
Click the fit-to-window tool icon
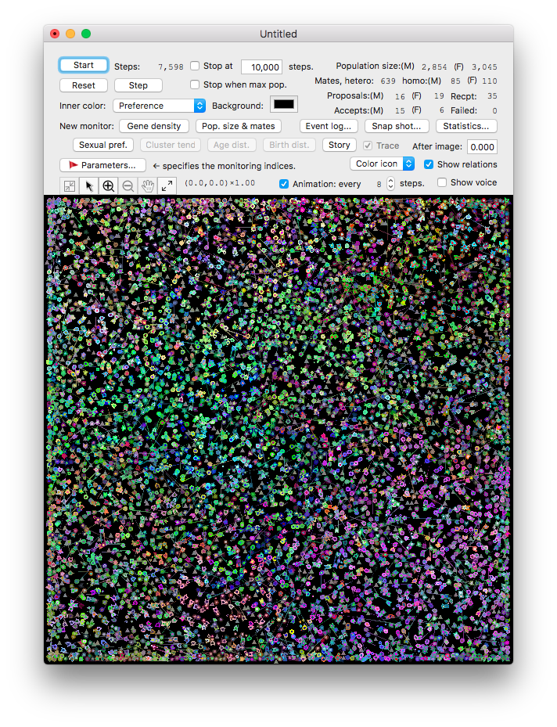click(70, 186)
